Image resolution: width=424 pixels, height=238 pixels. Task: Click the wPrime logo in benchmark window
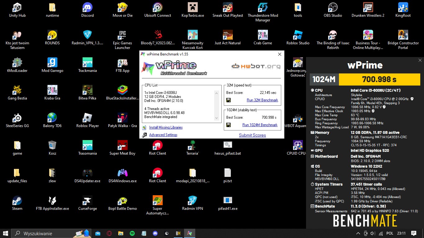click(x=174, y=68)
